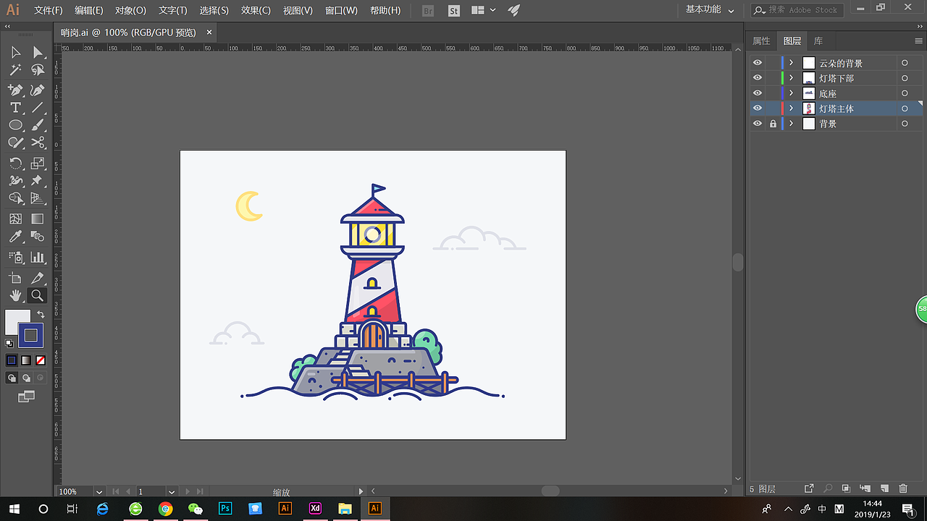Select the Blend tool

[x=38, y=237]
